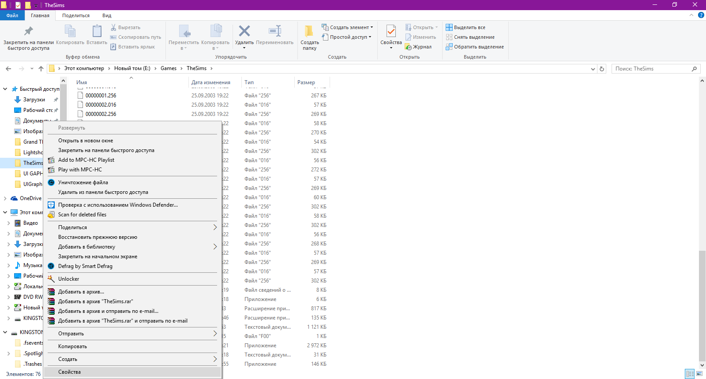Viewport: 706px width, 379px height.
Task: Click the 'Выделить все' icon
Action: click(449, 27)
